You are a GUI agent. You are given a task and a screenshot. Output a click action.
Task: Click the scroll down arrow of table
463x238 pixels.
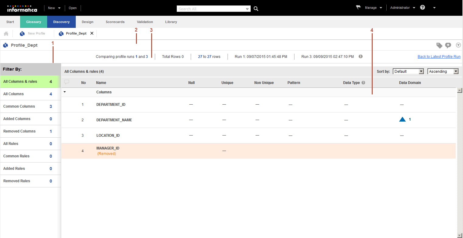tap(459, 236)
